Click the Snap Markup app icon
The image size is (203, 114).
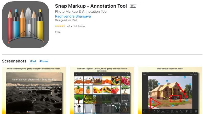click(x=26, y=25)
